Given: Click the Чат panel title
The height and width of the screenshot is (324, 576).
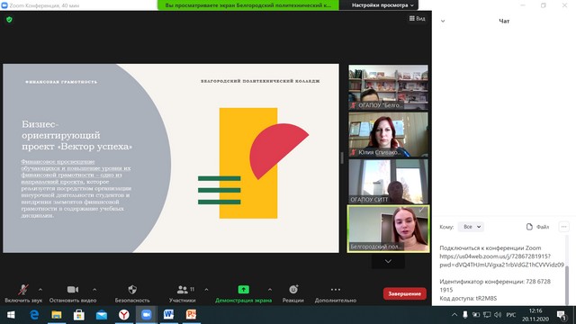Looking at the screenshot, I should [x=504, y=21].
